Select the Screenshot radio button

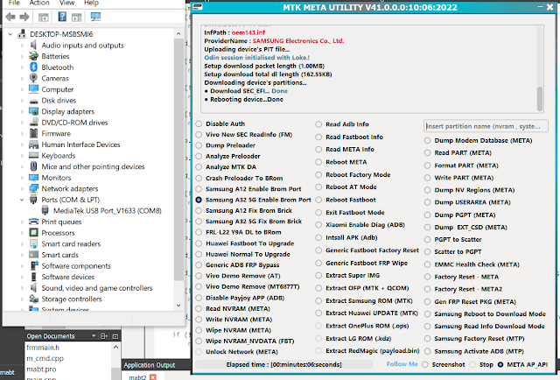(x=425, y=364)
